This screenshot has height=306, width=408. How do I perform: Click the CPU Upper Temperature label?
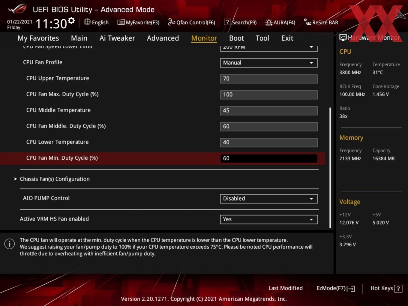[58, 78]
